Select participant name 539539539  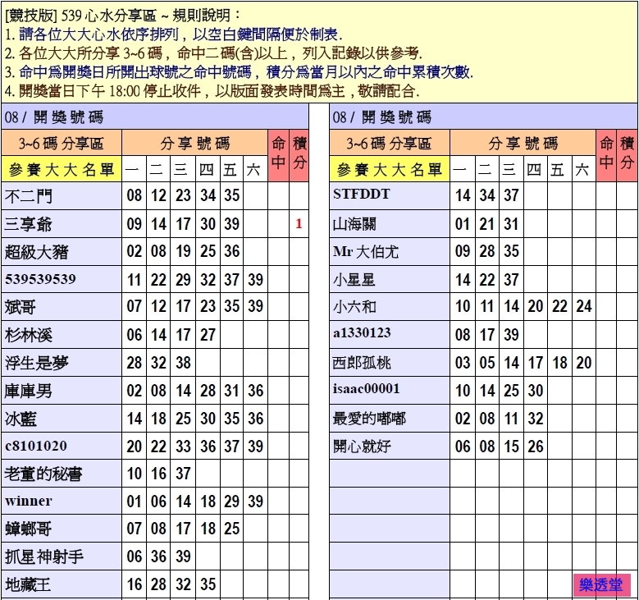[40, 279]
